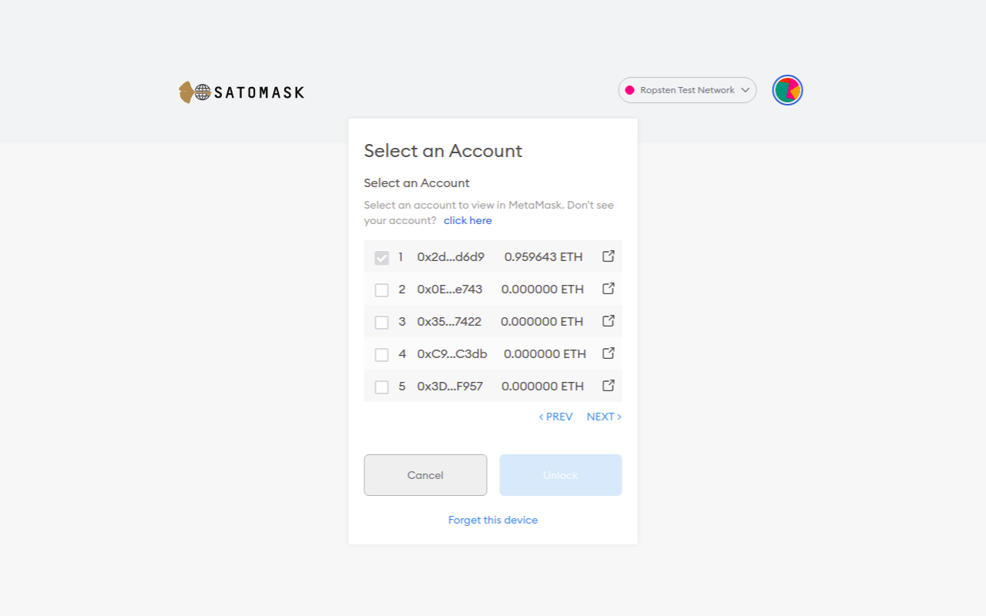
Task: View account 3 in the explorer
Action: (x=608, y=320)
